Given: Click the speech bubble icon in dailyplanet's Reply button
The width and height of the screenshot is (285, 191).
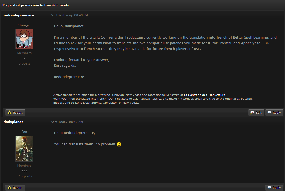Looking at the screenshot, I should point(269,188).
